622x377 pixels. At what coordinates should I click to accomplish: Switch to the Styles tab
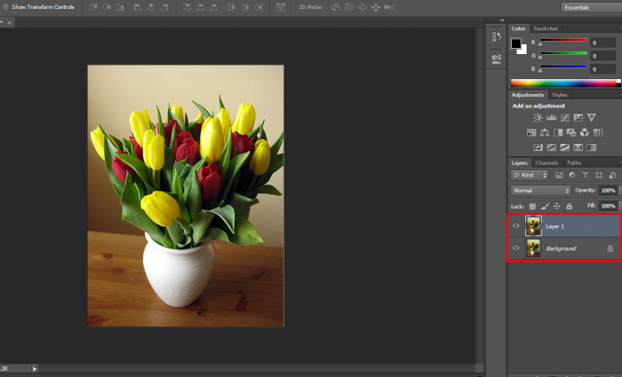pyautogui.click(x=560, y=95)
